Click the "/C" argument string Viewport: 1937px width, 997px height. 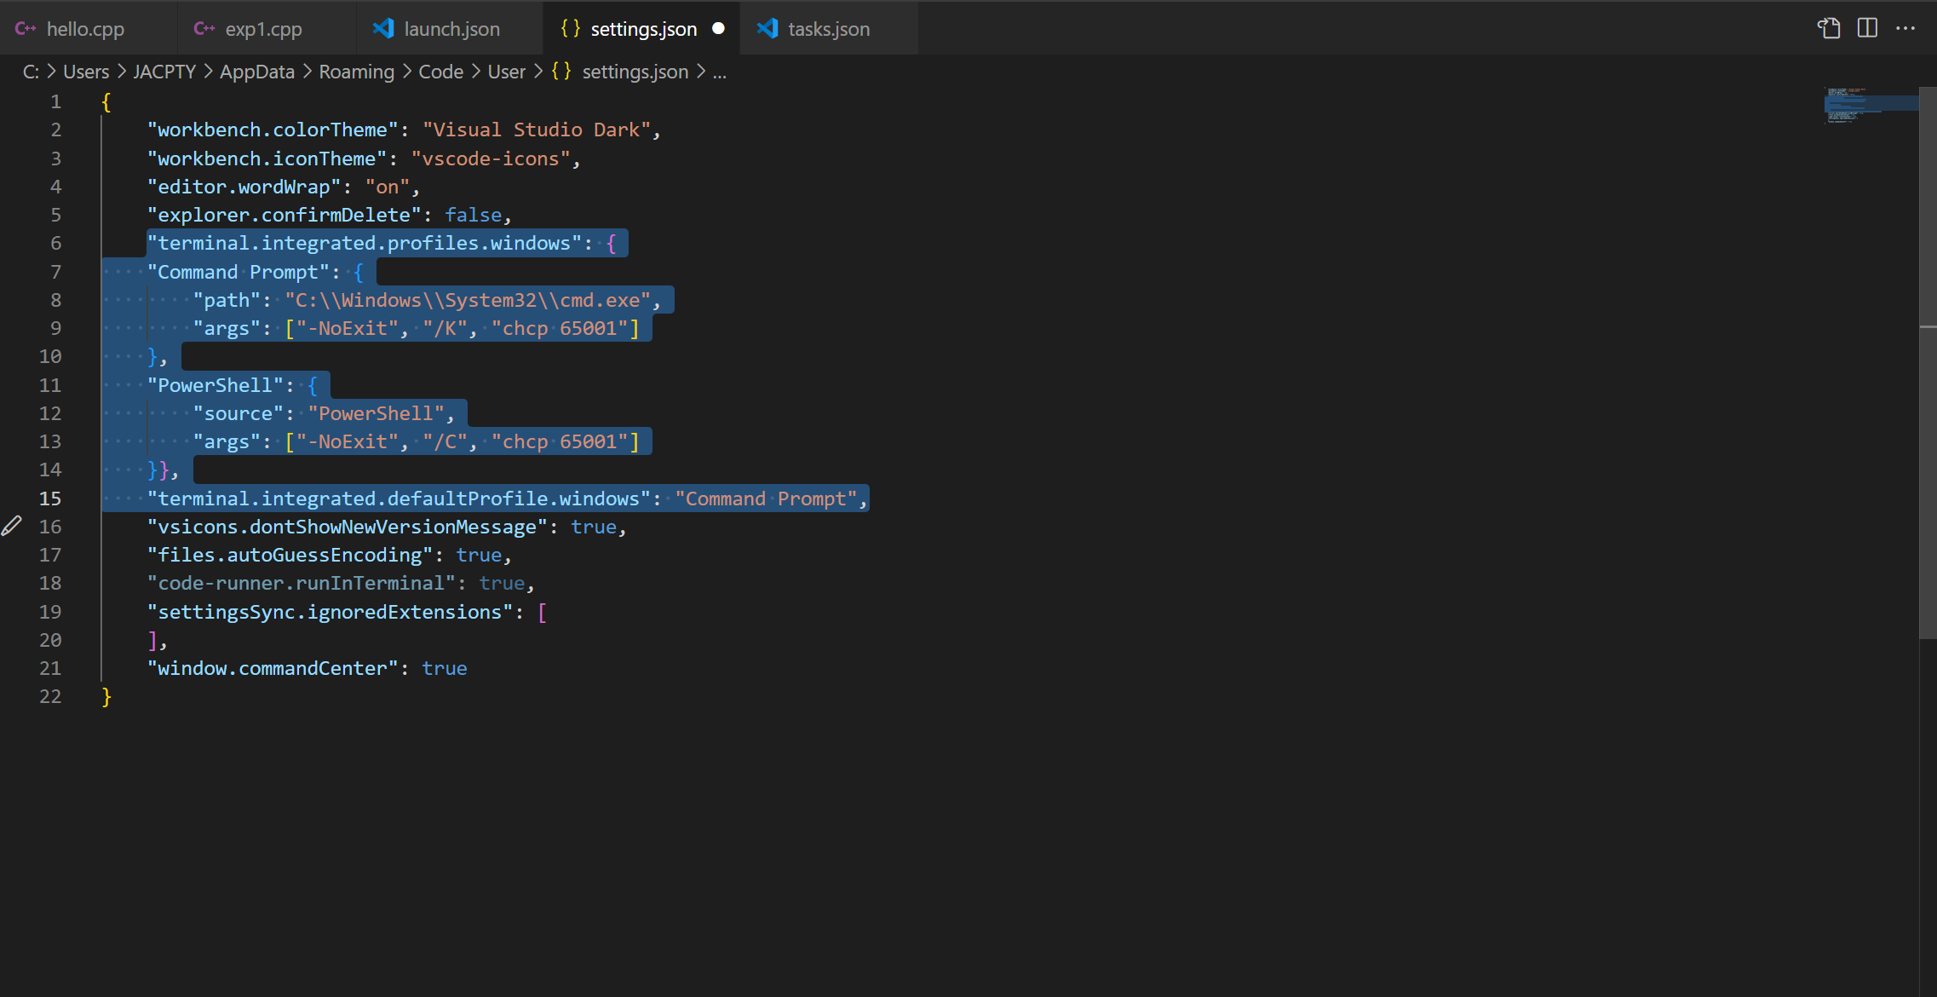click(445, 441)
